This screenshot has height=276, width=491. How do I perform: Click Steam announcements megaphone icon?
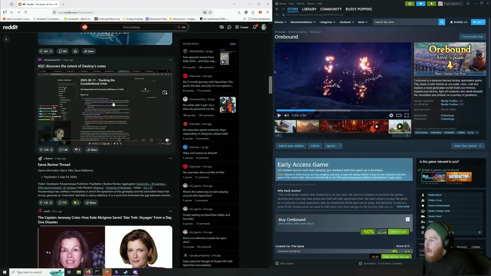coord(420,3)
